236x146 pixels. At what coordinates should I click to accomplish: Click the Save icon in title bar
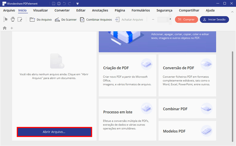coord(53,3)
